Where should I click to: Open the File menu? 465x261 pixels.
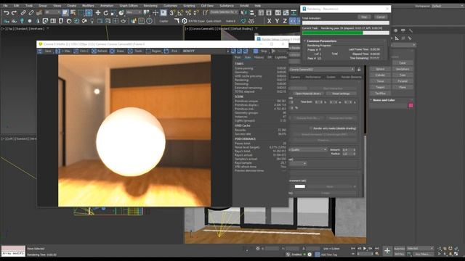5,6
